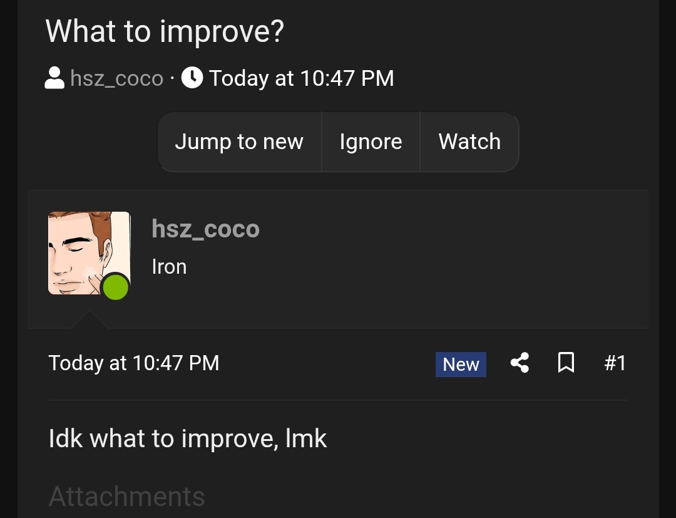The width and height of the screenshot is (676, 518).
Task: Click the post timestamp Today at 10:47 PM
Action: click(x=134, y=363)
